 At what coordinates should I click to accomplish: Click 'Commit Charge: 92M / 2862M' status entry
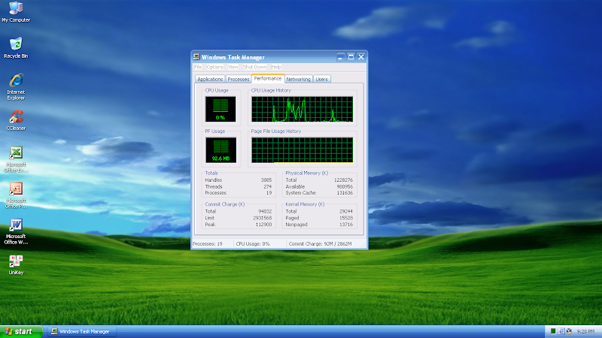coord(321,243)
